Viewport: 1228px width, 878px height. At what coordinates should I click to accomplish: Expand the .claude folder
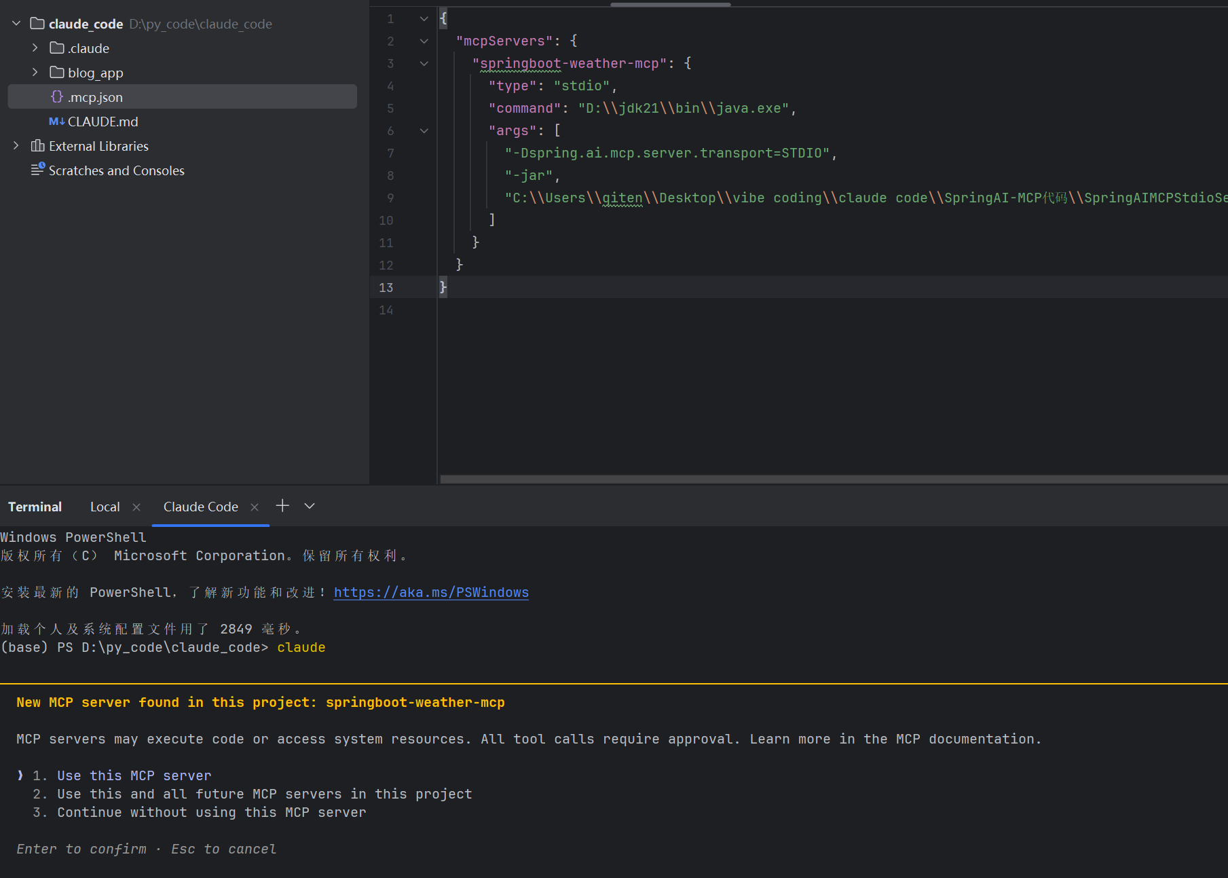pos(35,48)
